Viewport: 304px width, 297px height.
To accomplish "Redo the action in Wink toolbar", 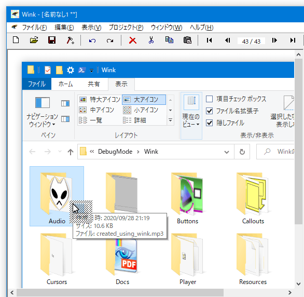I will (x=110, y=40).
